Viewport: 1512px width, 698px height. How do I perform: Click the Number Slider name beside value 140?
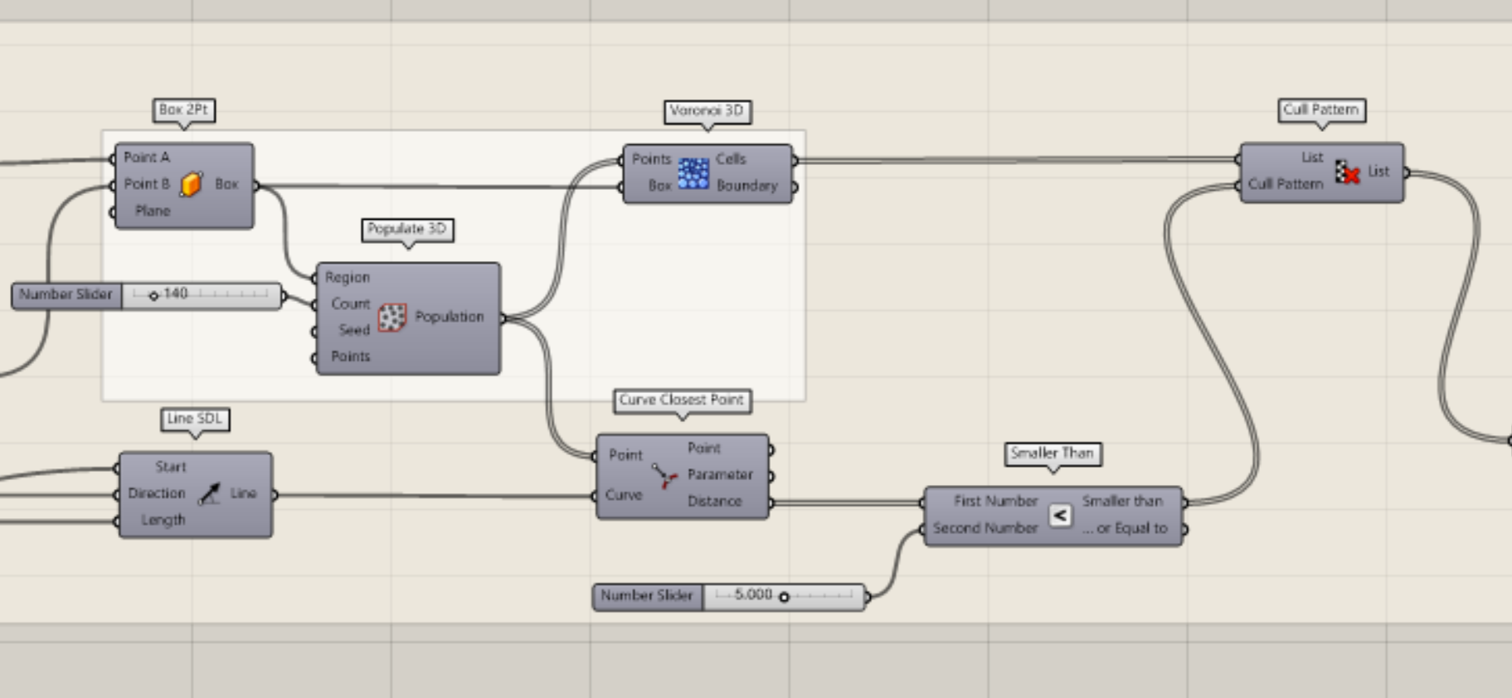click(66, 295)
